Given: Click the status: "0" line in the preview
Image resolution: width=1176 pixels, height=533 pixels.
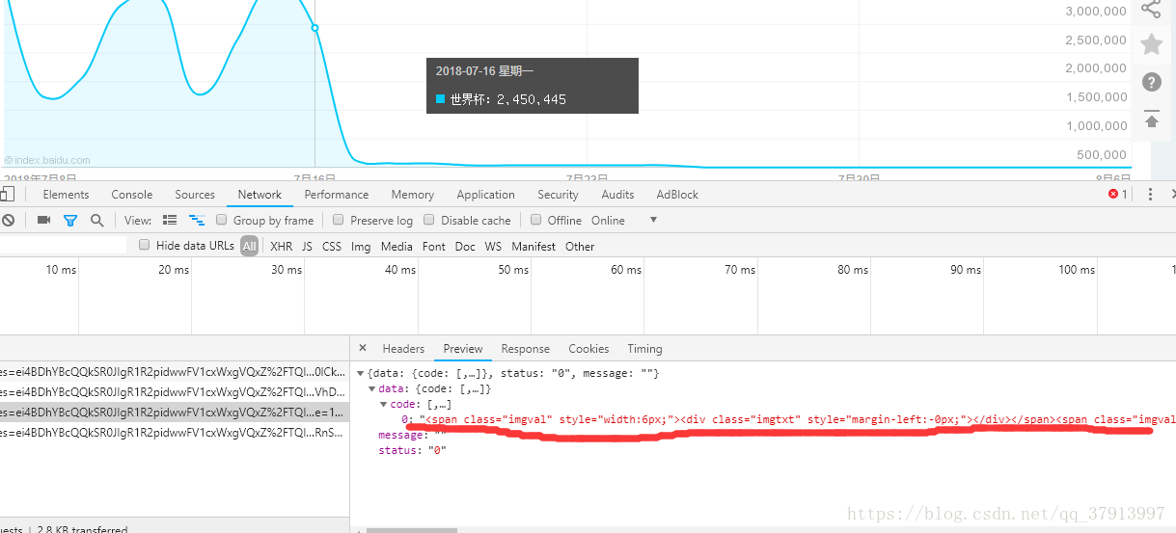Looking at the screenshot, I should [x=412, y=450].
